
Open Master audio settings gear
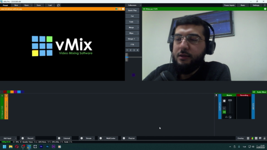pyautogui.click(x=224, y=101)
